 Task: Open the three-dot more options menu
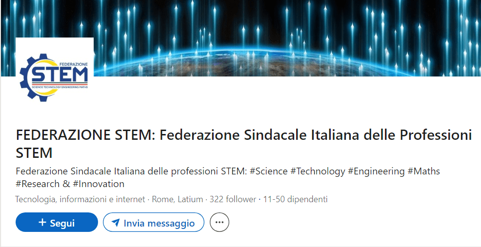point(220,223)
